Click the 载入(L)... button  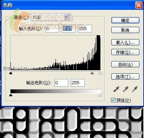[x=125, y=42]
